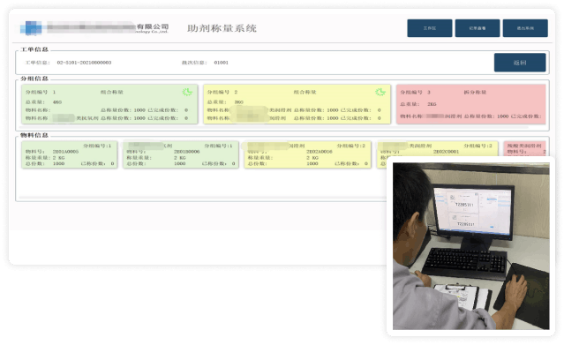Click the 返回 button in the work order section
Screen dimensions: 564x345
tap(520, 63)
